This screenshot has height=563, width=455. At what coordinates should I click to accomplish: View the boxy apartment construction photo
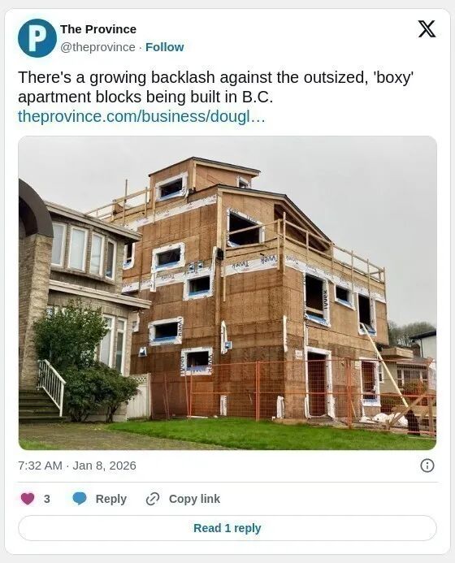click(227, 292)
